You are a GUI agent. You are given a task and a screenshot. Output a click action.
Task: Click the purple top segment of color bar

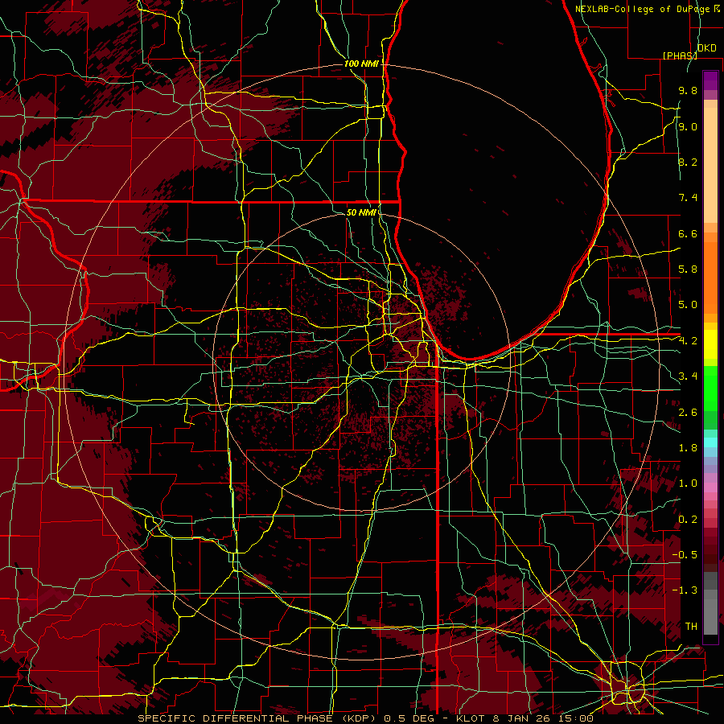click(x=710, y=80)
